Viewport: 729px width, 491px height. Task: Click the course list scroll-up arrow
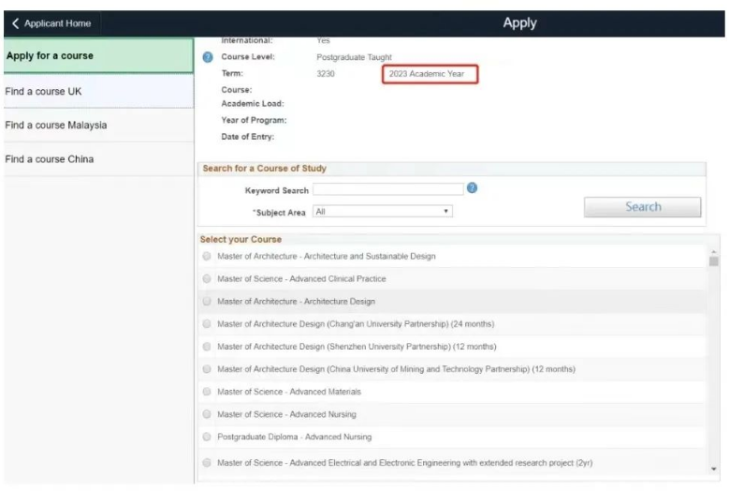point(714,252)
